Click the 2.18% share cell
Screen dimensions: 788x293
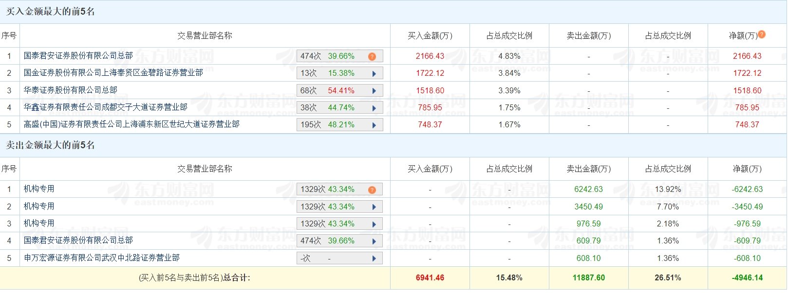point(668,224)
